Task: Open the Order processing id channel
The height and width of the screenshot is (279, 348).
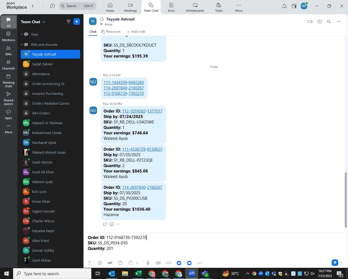Action: (50, 84)
